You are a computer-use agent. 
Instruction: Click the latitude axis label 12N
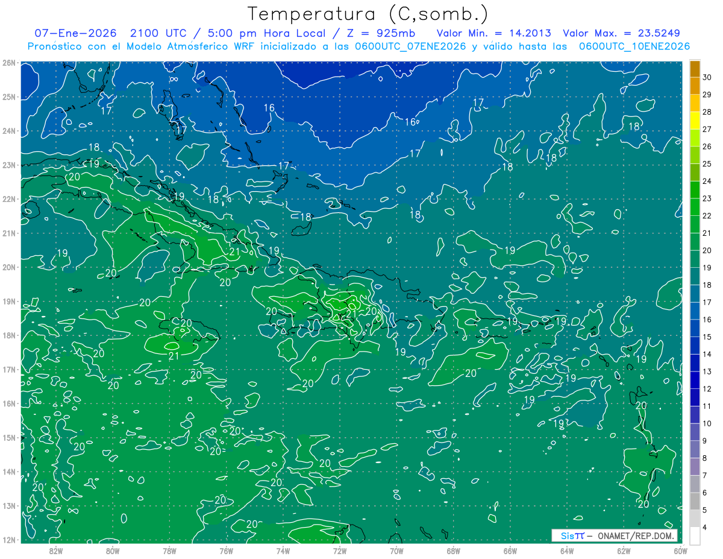click(8, 540)
